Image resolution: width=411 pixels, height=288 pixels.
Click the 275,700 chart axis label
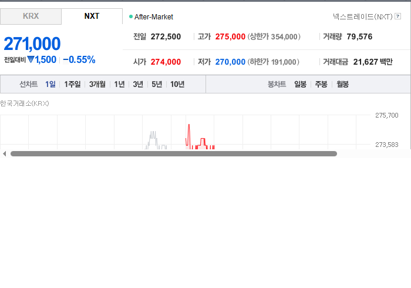[386, 115]
